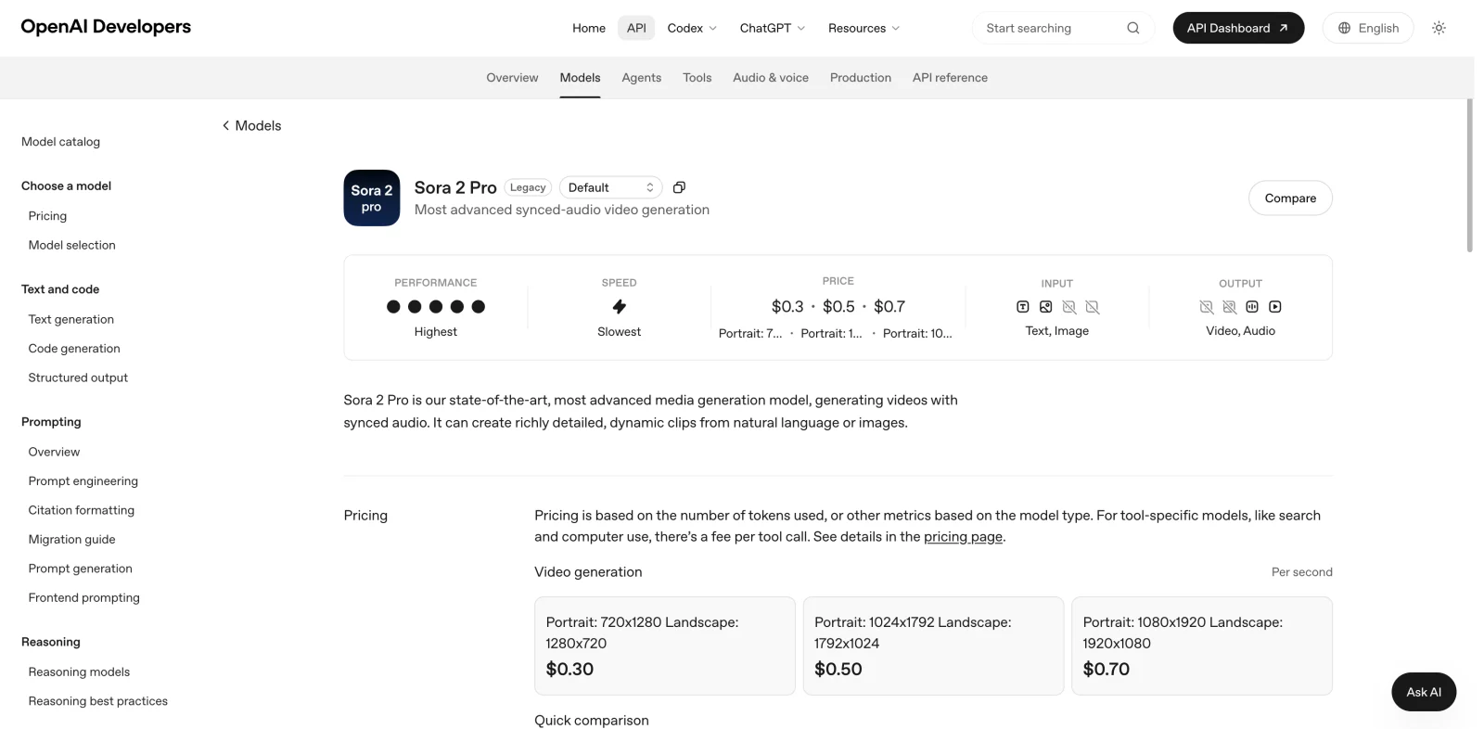
Task: Open the English language selector
Action: pyautogui.click(x=1367, y=28)
